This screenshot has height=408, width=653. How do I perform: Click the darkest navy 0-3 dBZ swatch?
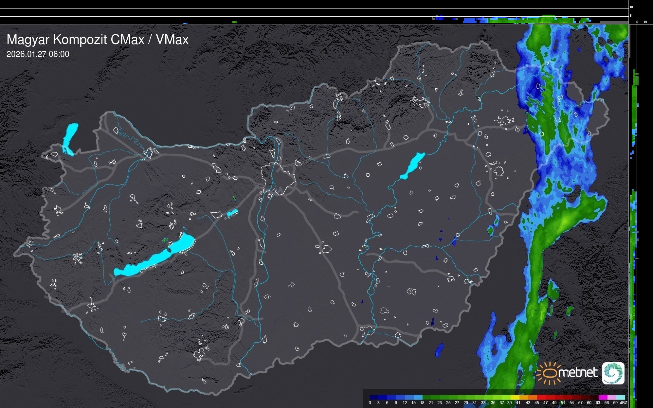(374, 397)
